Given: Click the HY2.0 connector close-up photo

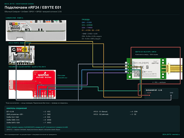Looking at the screenshot, I should tap(22, 55).
